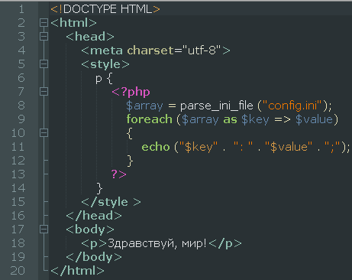Screen dimensions: 352x280
Task: Collapse the foreach brace fold on line 10
Action: 44,133
